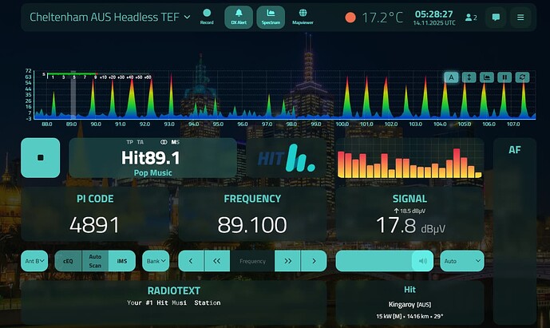Switch to the Spectrum view button
This screenshot has width=550, height=328.
coord(271,17)
